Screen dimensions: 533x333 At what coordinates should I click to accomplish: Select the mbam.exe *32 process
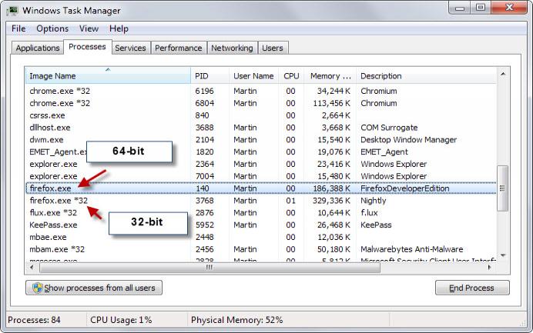coord(260,249)
